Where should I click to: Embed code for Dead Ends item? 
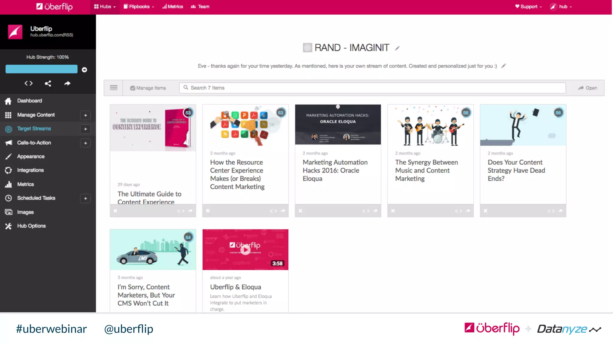pyautogui.click(x=551, y=211)
